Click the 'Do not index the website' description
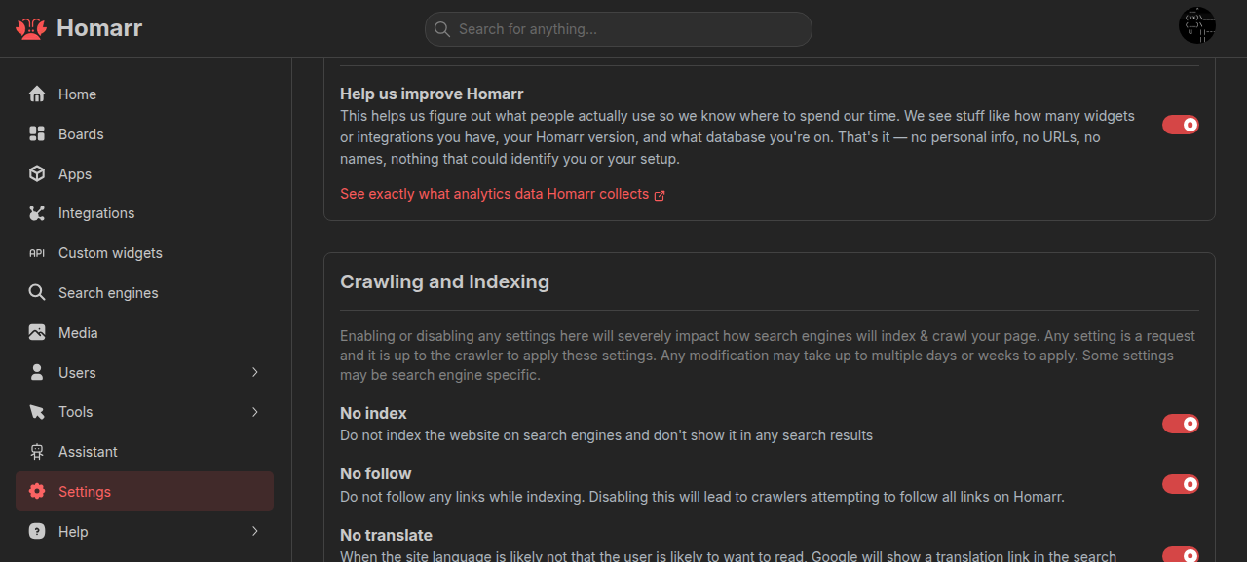This screenshot has height=562, width=1247. pyautogui.click(x=606, y=435)
